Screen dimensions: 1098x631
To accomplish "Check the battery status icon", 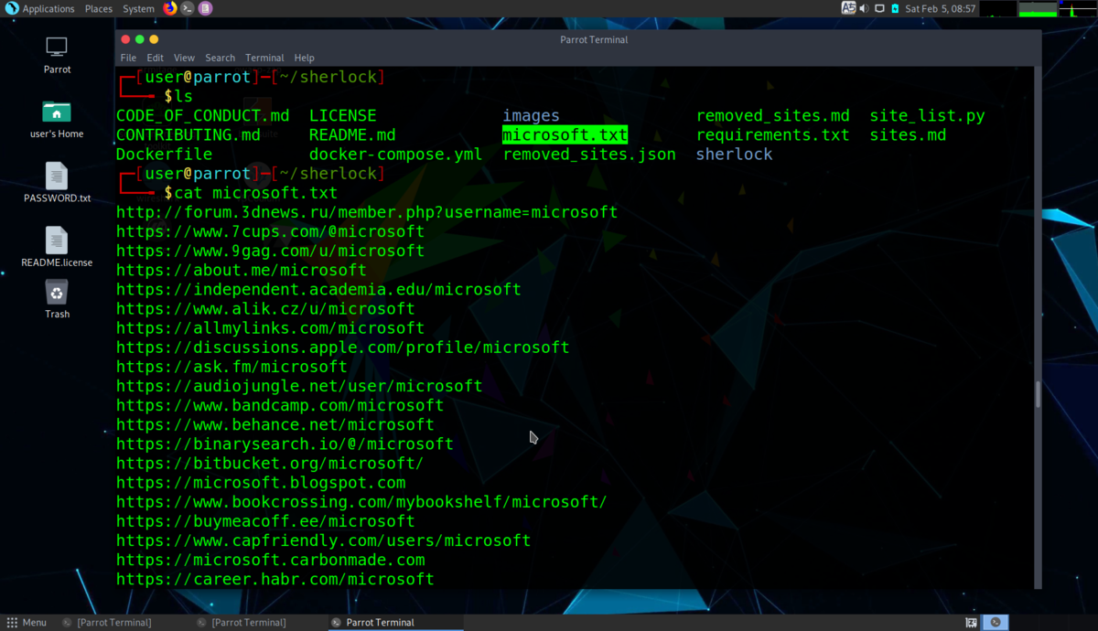I will [895, 8].
